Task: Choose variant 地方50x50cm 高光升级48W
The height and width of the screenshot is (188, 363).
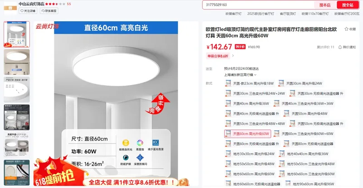Action: 250,164
